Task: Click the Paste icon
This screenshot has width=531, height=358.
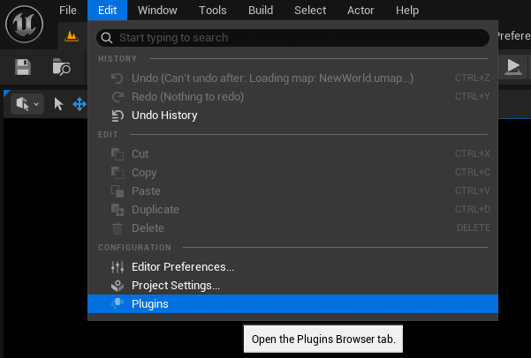Action: click(x=118, y=191)
